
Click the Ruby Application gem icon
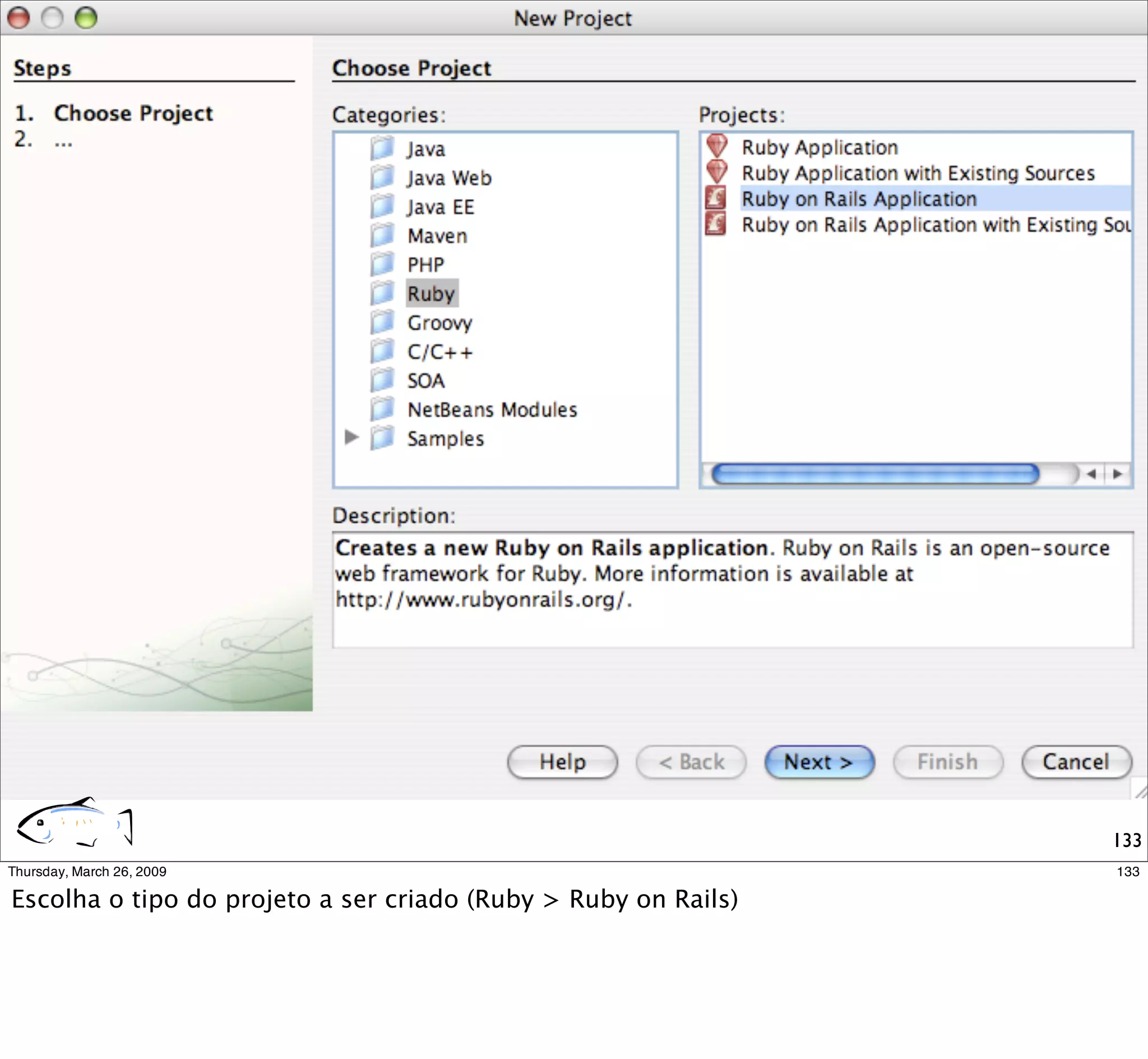(x=716, y=146)
